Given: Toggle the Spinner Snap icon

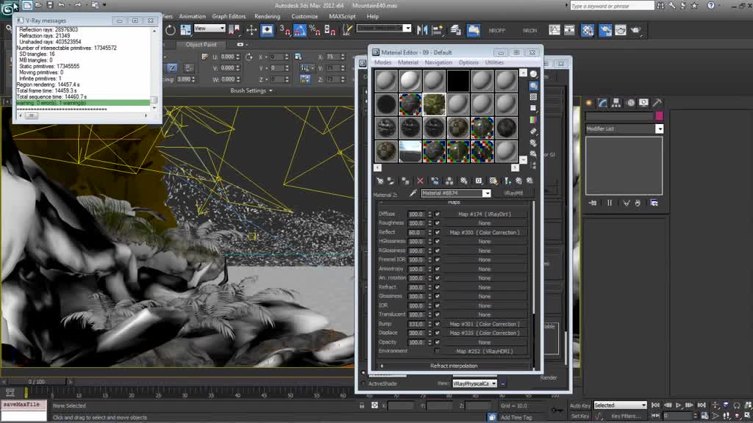Looking at the screenshot, I should [x=330, y=30].
